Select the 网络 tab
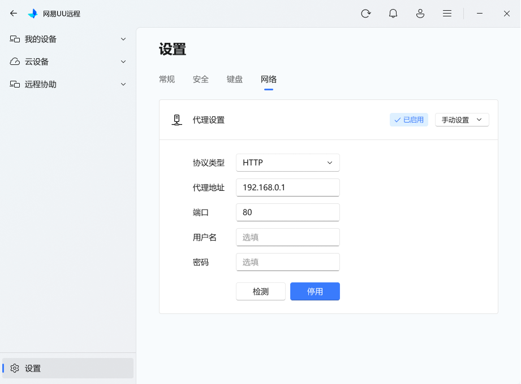The image size is (521, 384). click(x=269, y=79)
